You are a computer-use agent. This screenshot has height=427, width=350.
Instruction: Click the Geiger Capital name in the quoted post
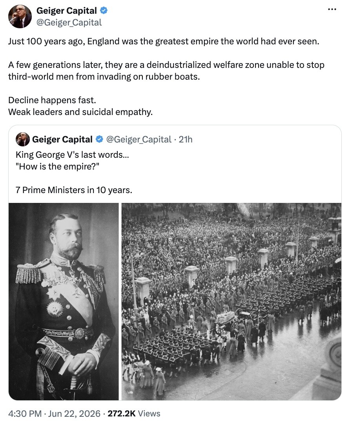click(x=62, y=139)
